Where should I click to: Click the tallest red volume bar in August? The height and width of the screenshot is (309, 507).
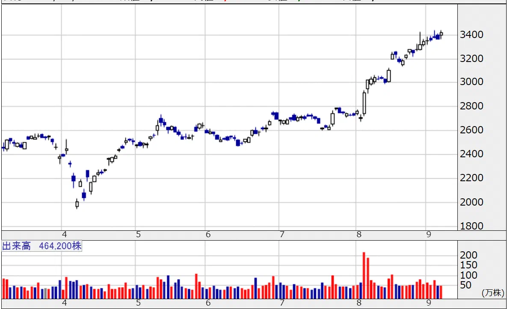coord(364,275)
